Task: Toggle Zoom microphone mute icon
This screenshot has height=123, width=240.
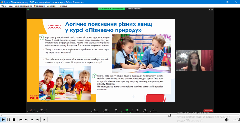Action: (x=31, y=110)
